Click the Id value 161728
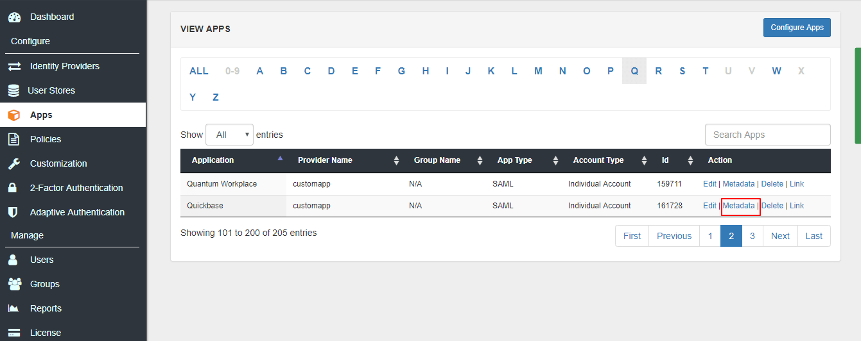 point(670,206)
